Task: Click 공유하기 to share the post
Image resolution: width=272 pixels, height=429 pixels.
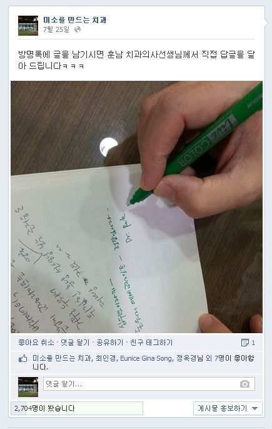Action: coord(109,343)
